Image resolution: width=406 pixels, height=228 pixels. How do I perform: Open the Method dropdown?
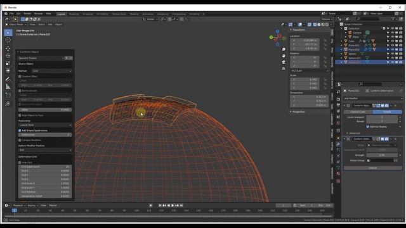pos(52,71)
